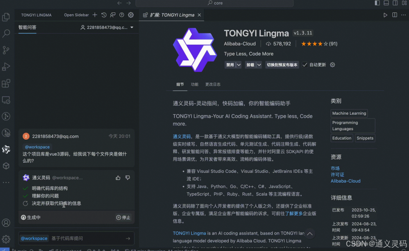Open the help question mark icon

tap(122, 15)
